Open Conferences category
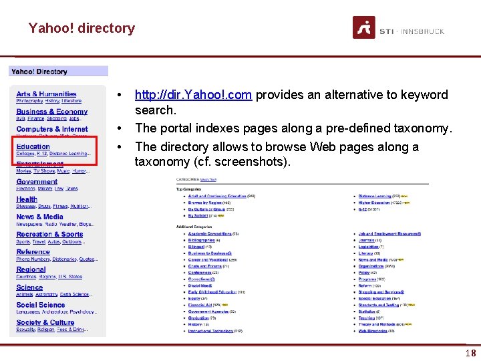Image resolution: width=481 pixels, height=361 pixels. click(200, 273)
